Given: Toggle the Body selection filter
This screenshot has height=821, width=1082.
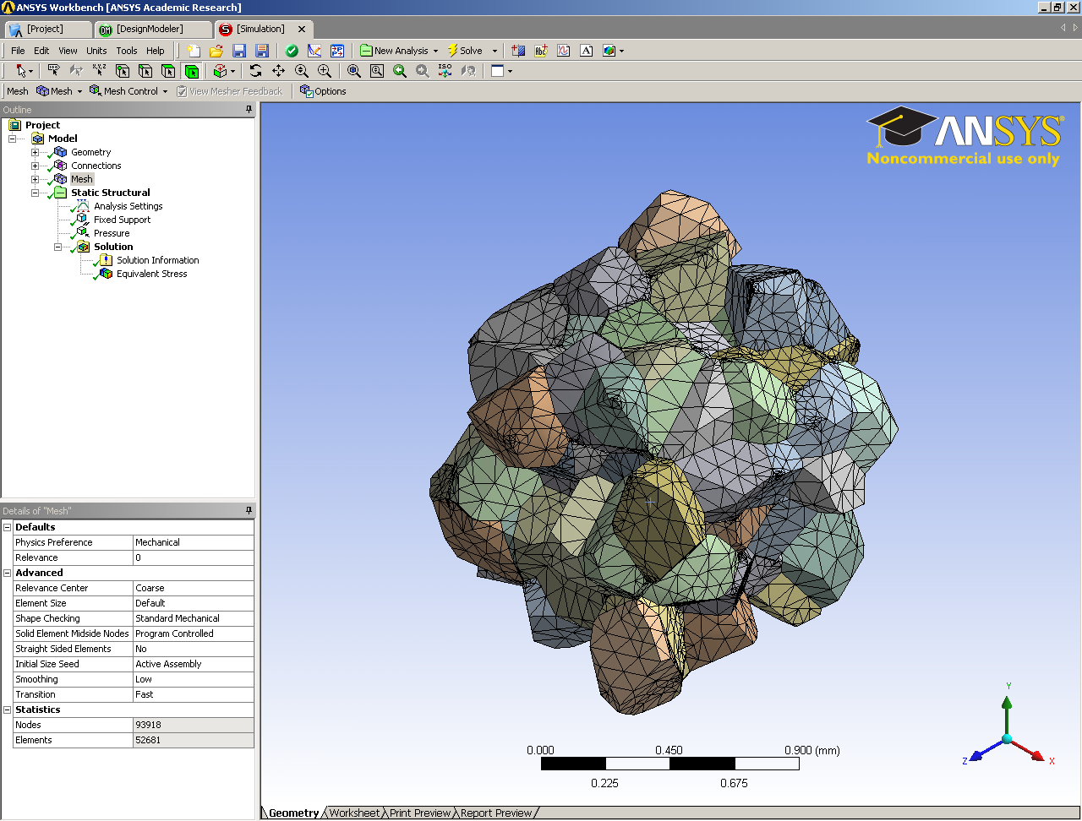Looking at the screenshot, I should (x=191, y=71).
